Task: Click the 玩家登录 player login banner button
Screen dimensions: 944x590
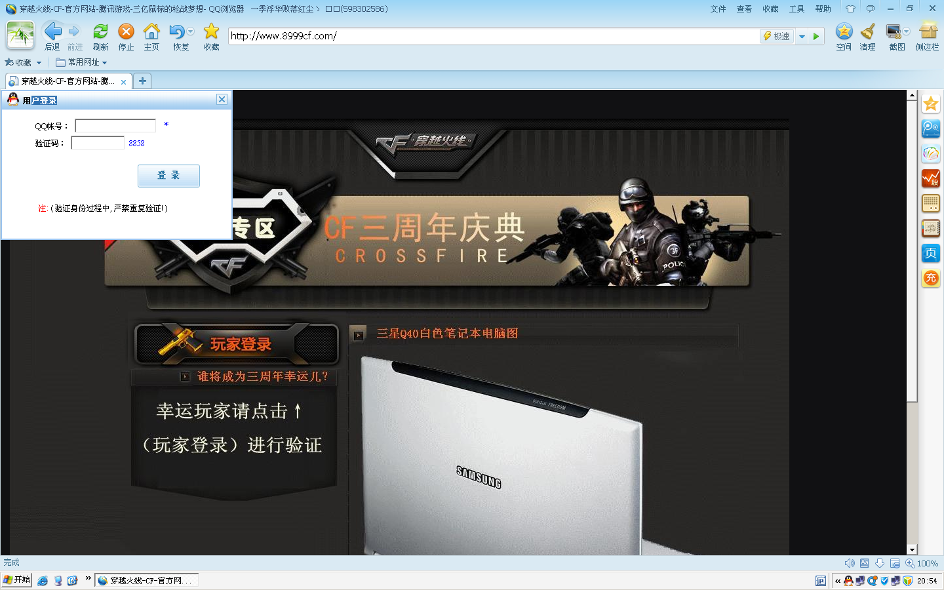Action: coord(237,344)
